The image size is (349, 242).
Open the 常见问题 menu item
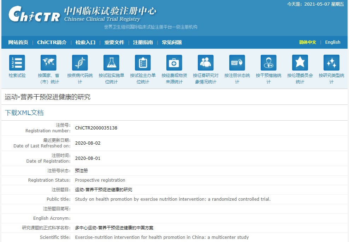pyautogui.click(x=172, y=42)
